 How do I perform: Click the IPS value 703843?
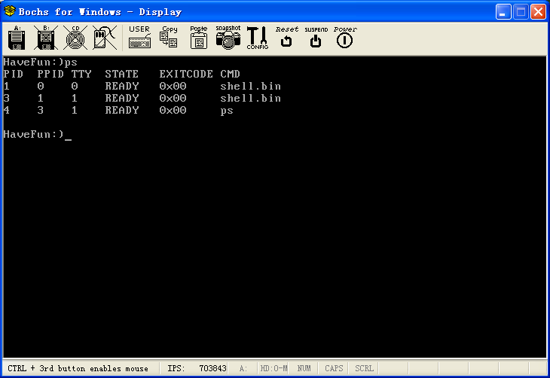click(212, 368)
